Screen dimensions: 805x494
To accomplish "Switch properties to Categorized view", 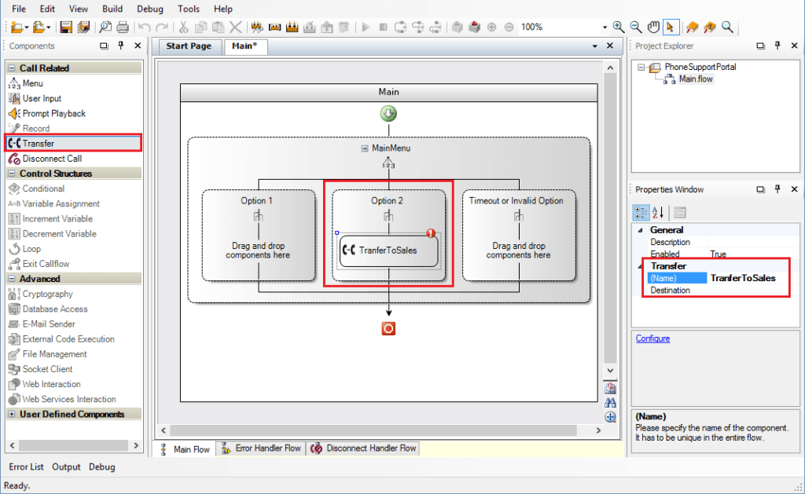I will pos(641,212).
